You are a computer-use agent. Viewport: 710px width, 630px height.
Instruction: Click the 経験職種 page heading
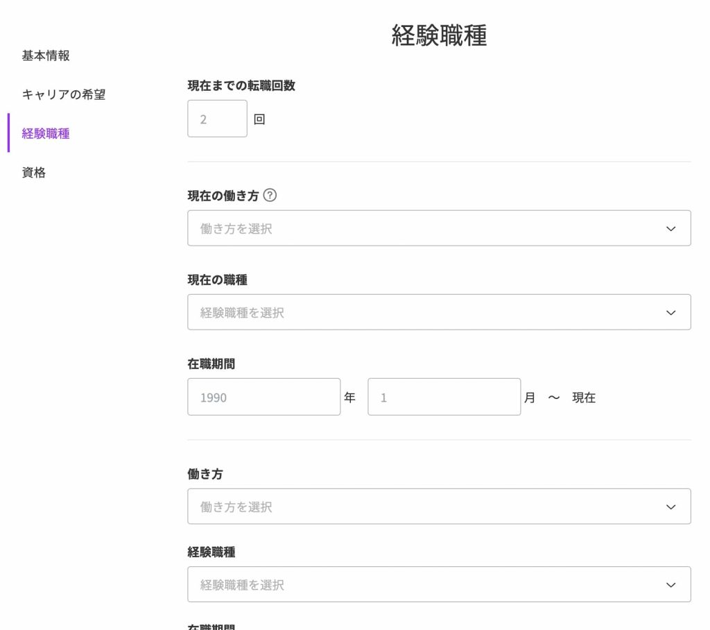point(439,35)
